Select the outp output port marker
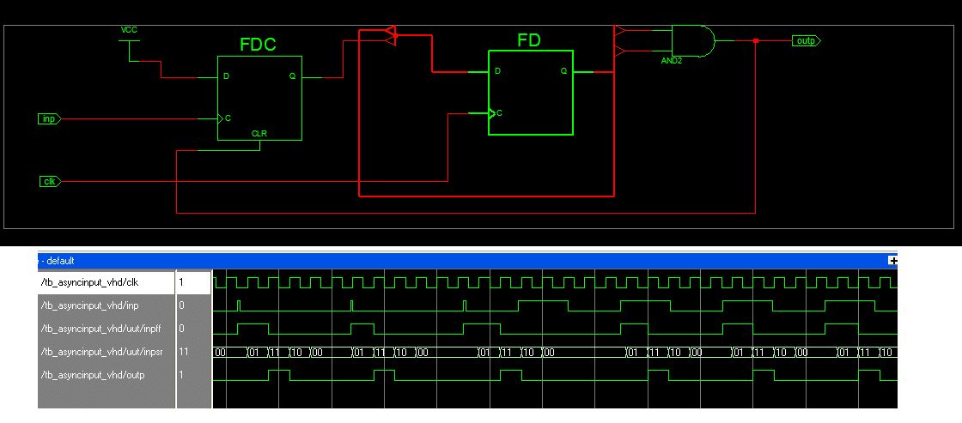This screenshot has height=423, width=962. [x=807, y=41]
